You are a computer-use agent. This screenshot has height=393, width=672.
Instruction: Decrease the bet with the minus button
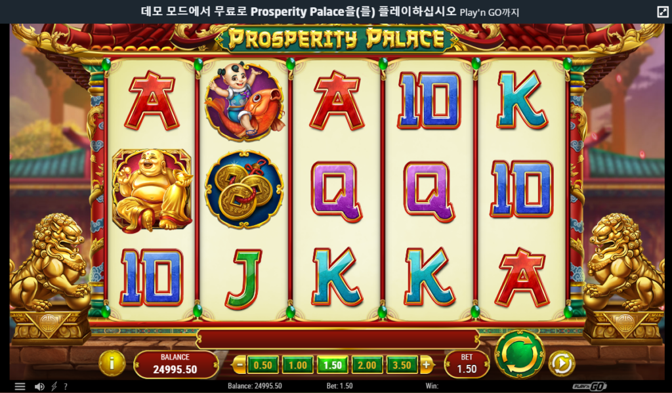(239, 365)
